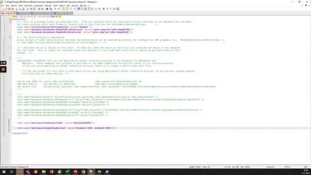Open the Windows Start menu
This screenshot has width=311, height=175.
click(4, 172)
